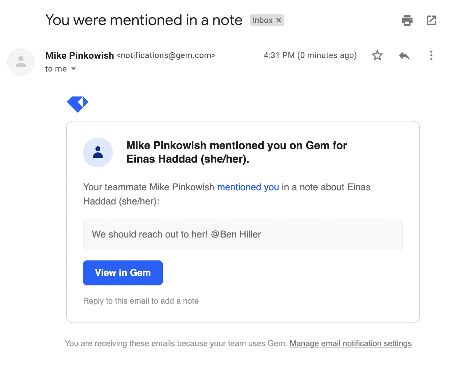The image size is (451, 392).
Task: Click the 'Reply to this email to add a note' text
Action: (x=141, y=301)
